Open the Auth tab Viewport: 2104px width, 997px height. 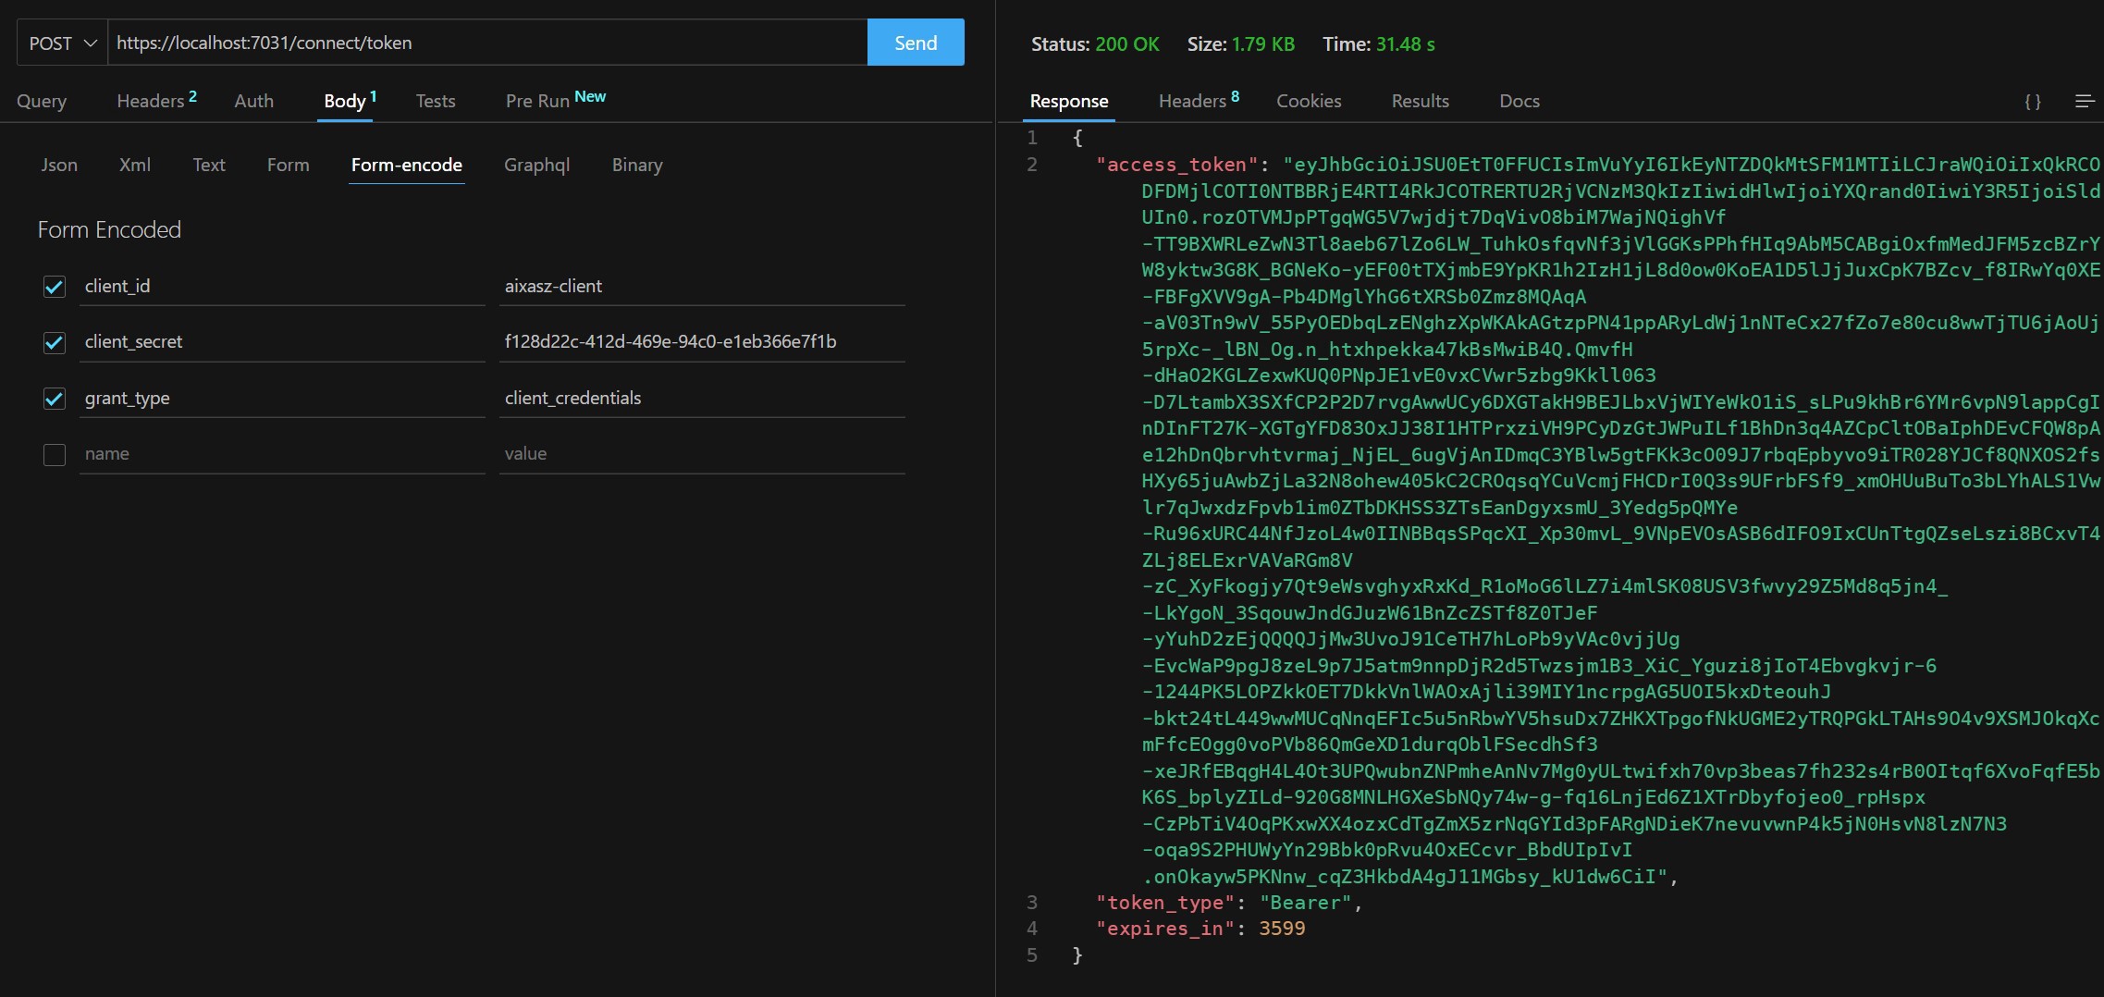coord(253,101)
